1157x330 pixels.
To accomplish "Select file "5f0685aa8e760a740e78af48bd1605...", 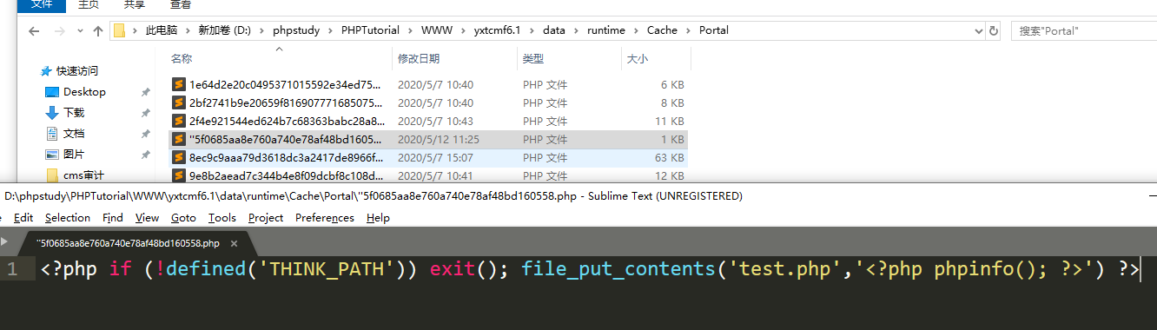I will coord(285,140).
